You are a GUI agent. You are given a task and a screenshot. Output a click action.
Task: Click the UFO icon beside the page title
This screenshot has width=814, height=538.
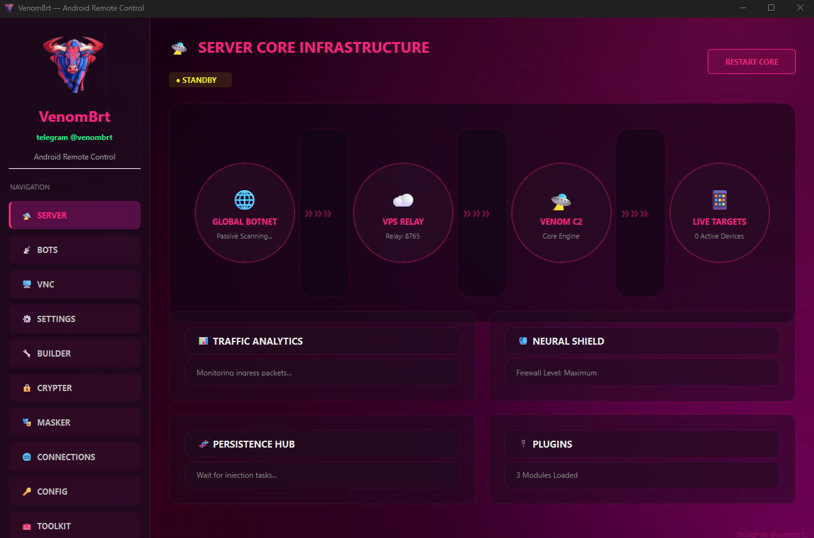[179, 48]
